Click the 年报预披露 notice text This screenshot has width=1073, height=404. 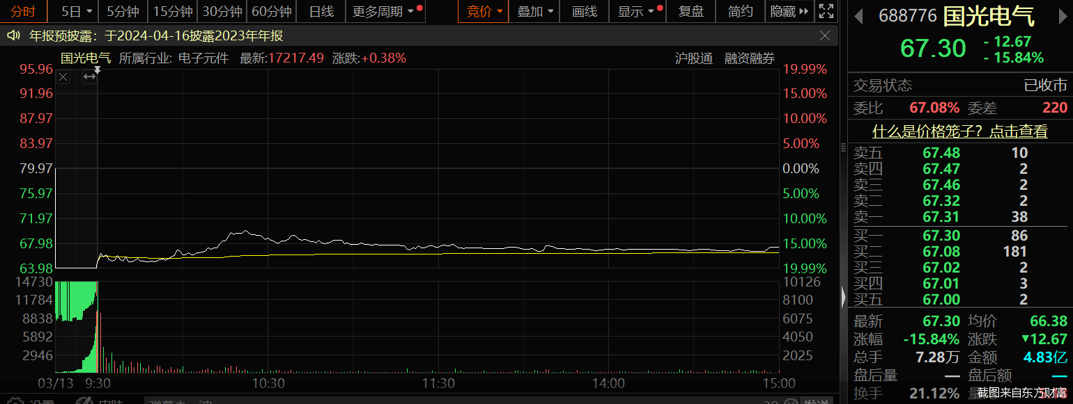pyautogui.click(x=156, y=35)
